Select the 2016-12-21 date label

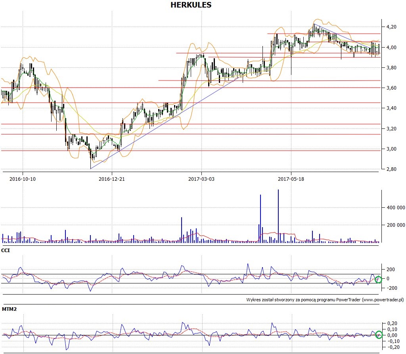[111, 179]
